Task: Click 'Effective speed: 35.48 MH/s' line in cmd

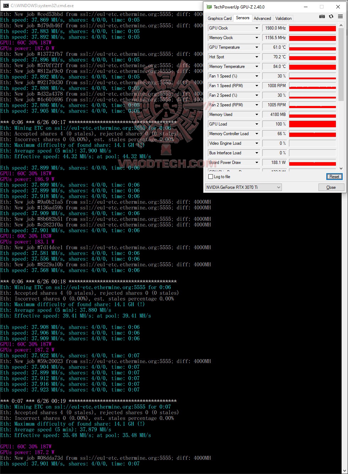Action: pyautogui.click(x=75, y=435)
